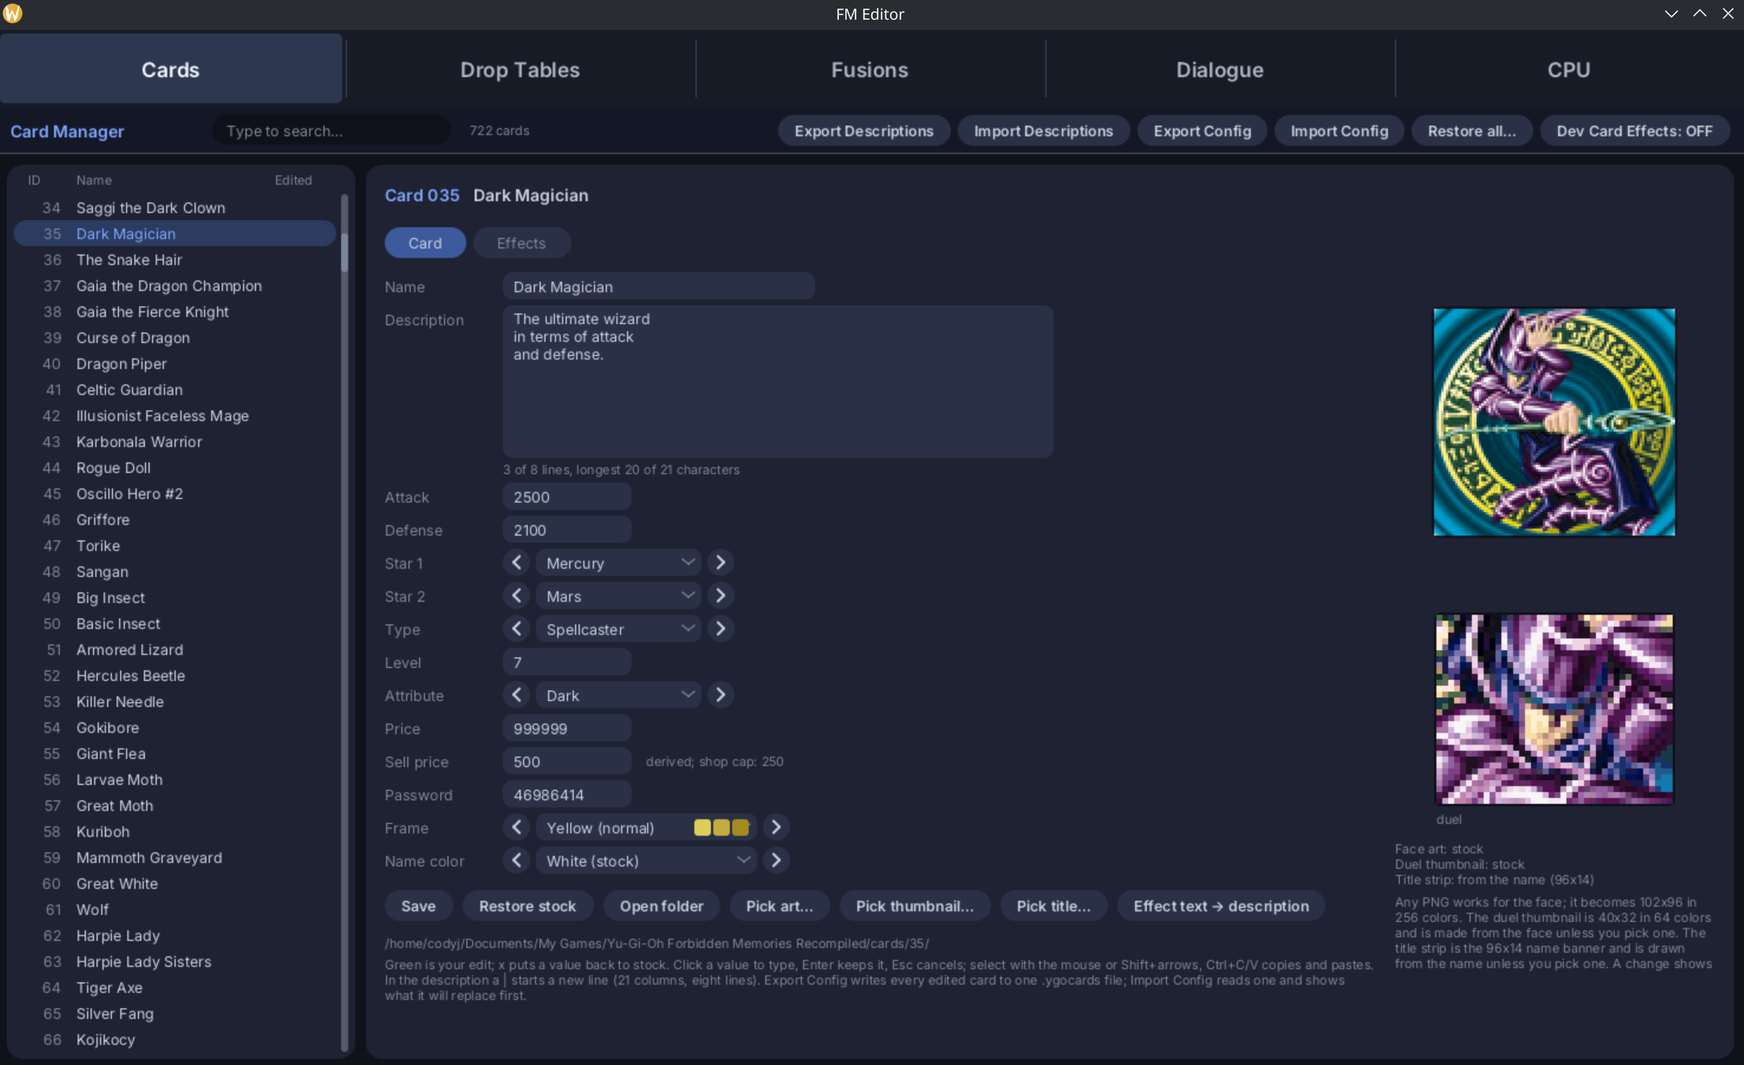
Task: Click the Name field Dark Magician
Action: click(x=659, y=287)
